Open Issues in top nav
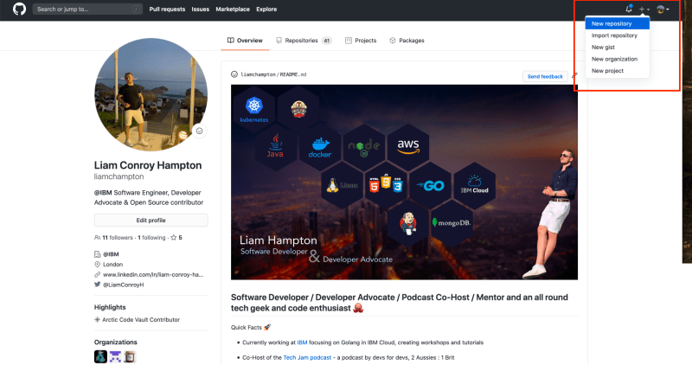Viewport: 692px width, 365px height. pyautogui.click(x=201, y=9)
